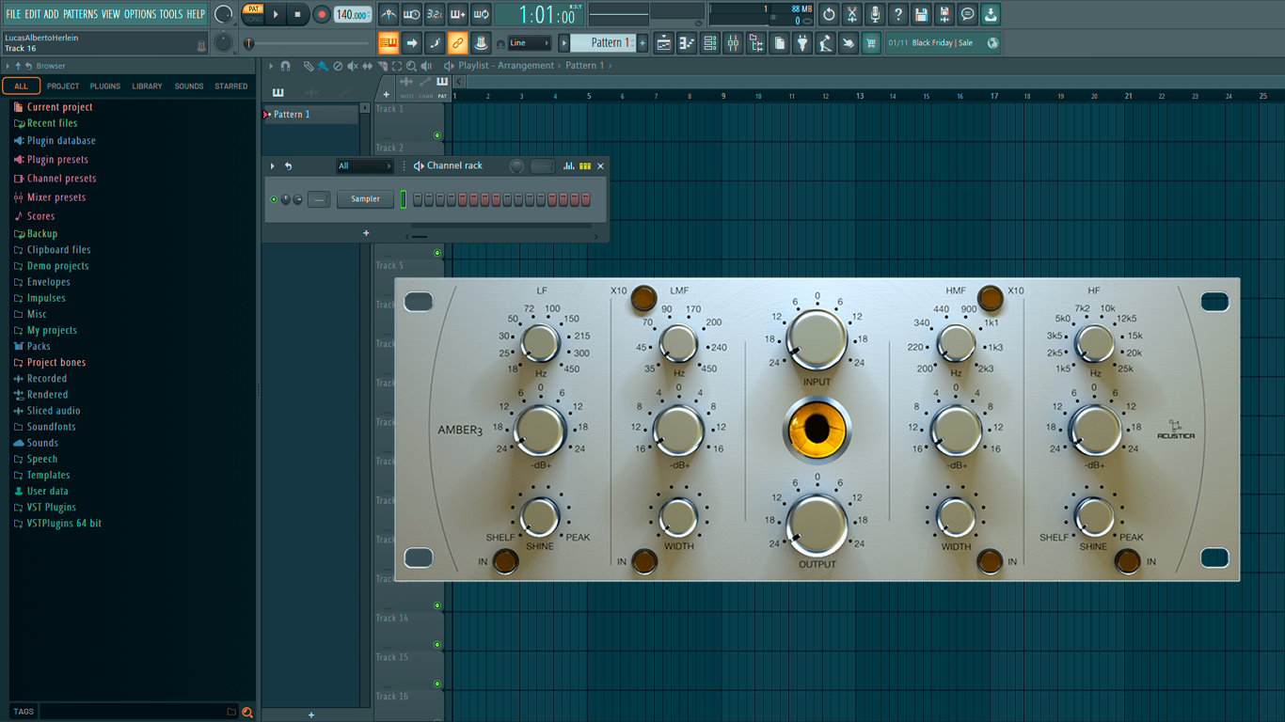Toggle step sequencer view icon in Channel rack
Screen dimensions: 1285x722
(585, 166)
